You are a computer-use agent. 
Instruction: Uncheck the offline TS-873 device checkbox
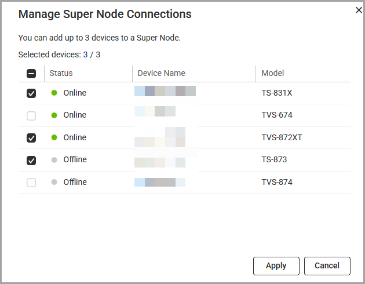[31, 160]
